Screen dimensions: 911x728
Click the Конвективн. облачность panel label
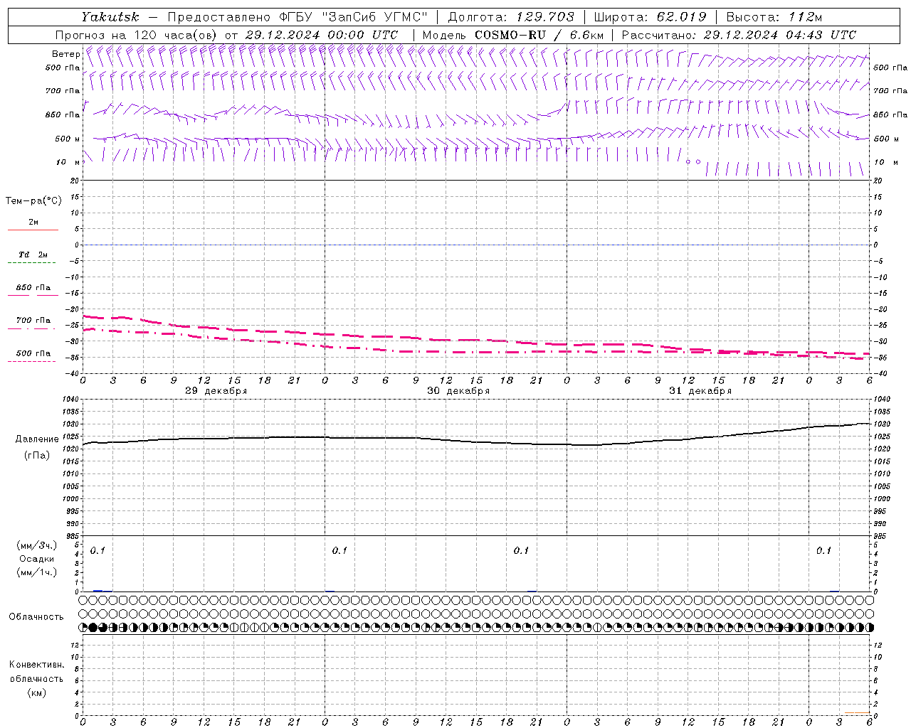(37, 678)
